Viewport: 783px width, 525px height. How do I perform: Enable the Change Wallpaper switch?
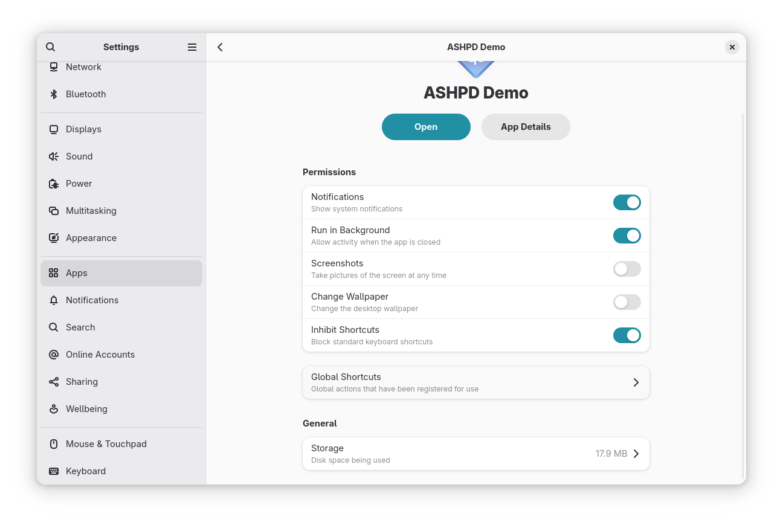(627, 302)
